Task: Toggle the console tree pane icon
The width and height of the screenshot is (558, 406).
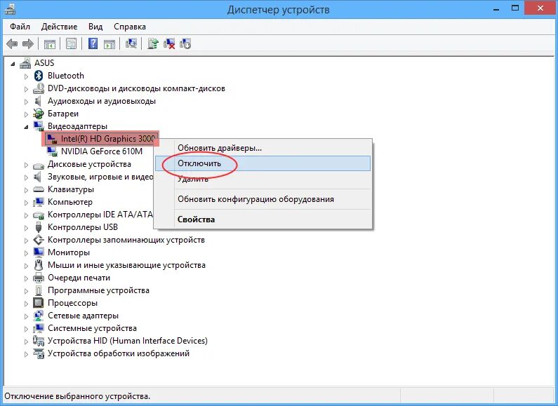Action: coord(49,44)
